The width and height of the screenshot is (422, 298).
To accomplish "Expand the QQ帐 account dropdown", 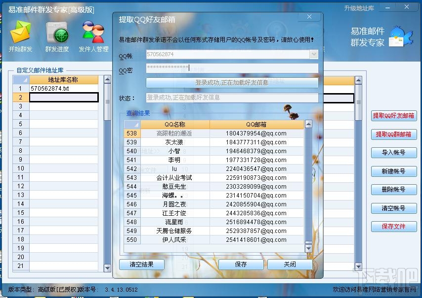I will point(314,55).
